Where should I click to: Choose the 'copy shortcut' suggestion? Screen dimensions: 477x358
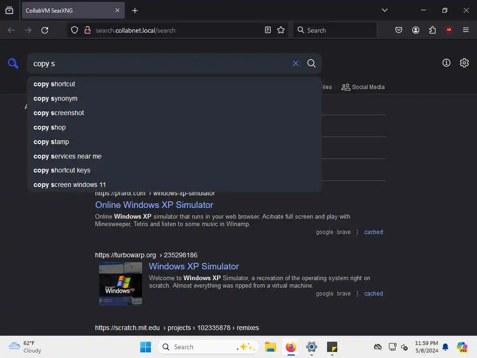[174, 84]
